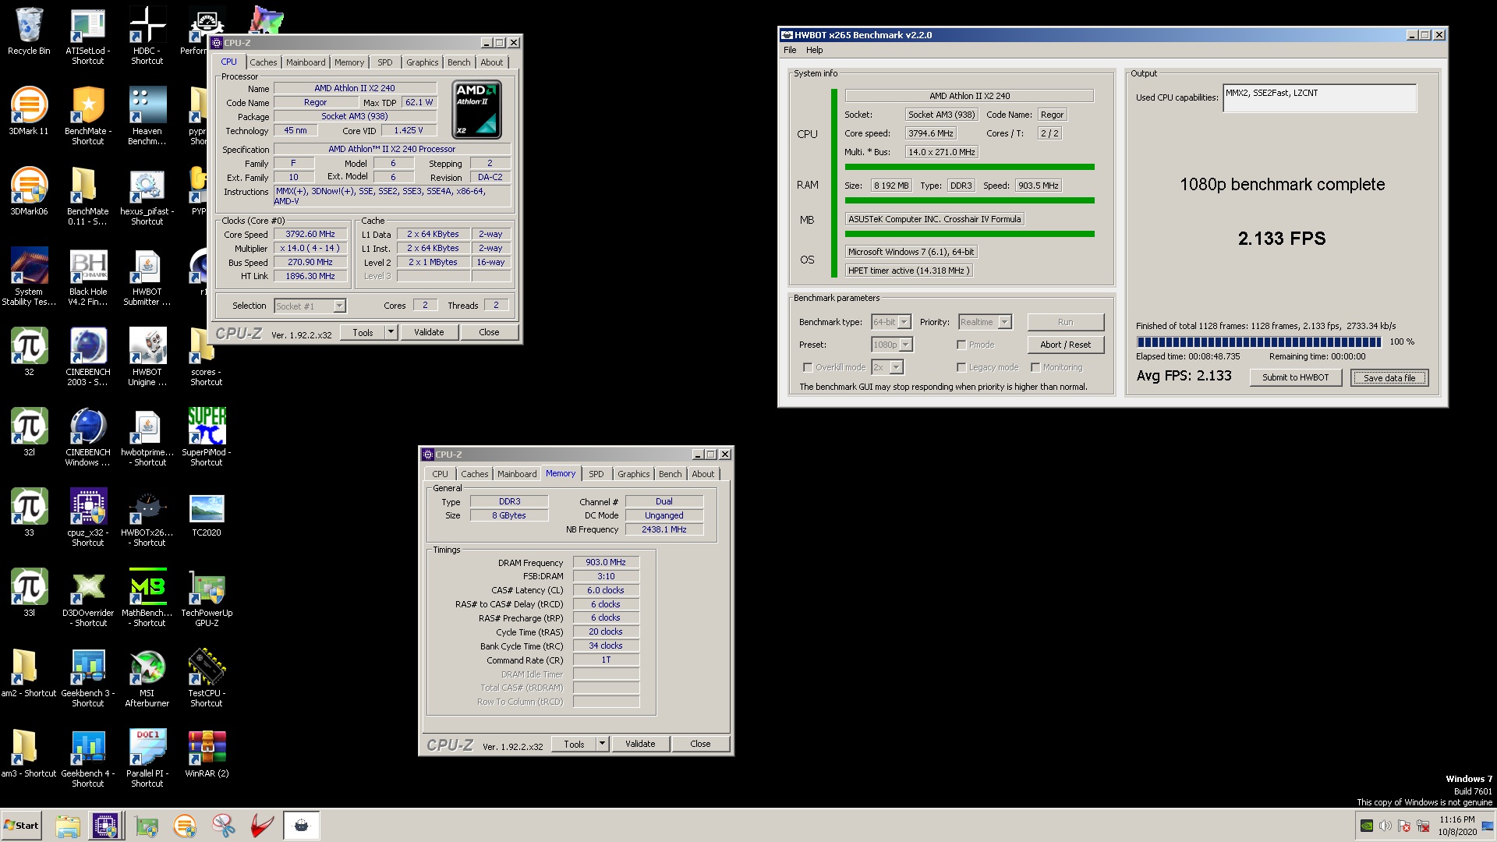
Task: Click Save data file button
Action: click(x=1389, y=377)
